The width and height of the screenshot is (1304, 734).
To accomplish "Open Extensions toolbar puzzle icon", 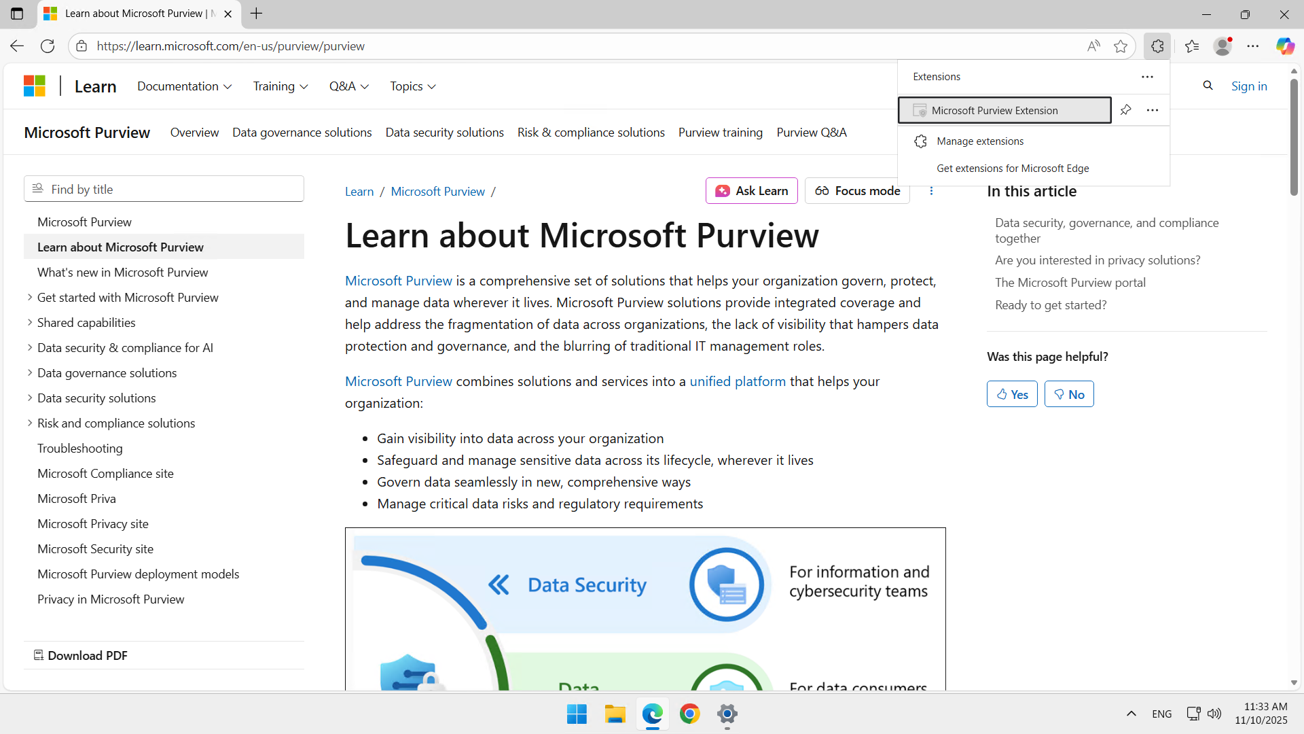I will 1157,46.
